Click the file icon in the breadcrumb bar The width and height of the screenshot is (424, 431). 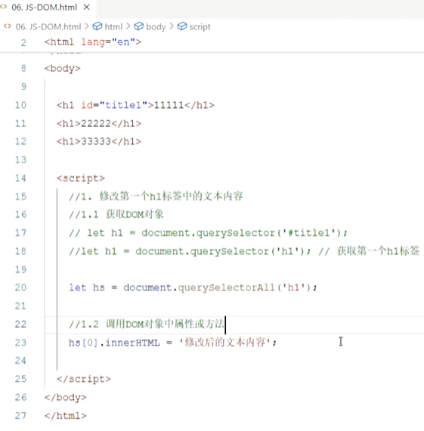coord(8,26)
